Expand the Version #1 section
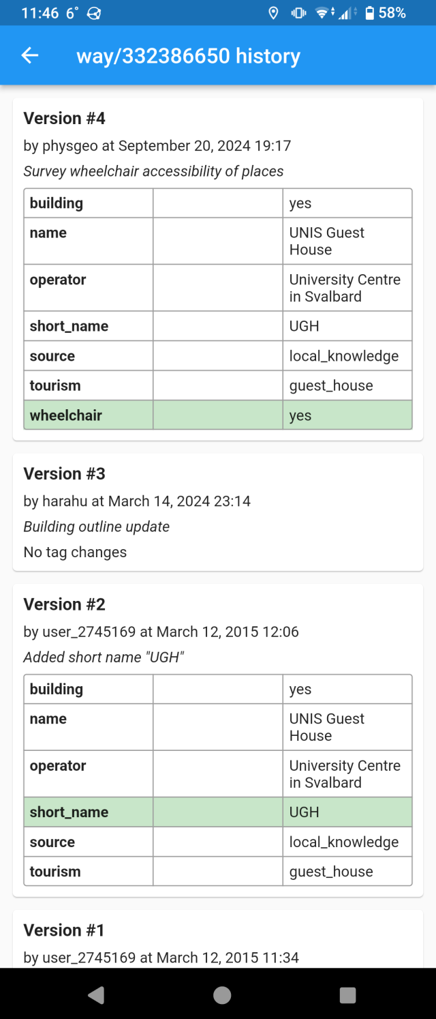 pyautogui.click(x=65, y=930)
